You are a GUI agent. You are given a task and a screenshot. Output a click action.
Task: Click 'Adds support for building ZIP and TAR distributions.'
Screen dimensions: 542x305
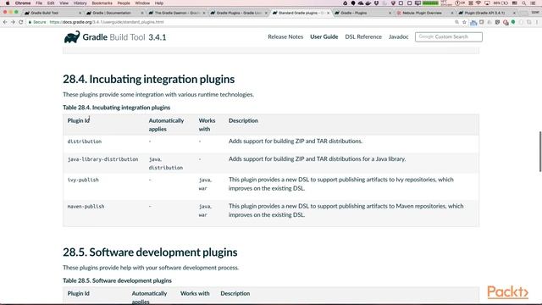point(296,141)
